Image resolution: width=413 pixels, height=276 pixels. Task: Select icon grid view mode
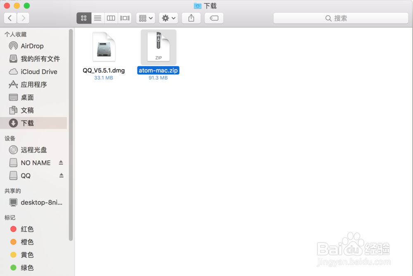pyautogui.click(x=84, y=18)
